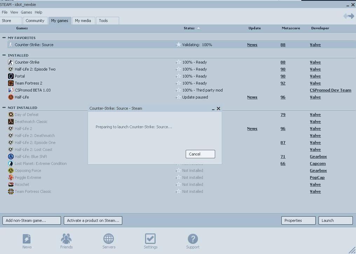Sort by the Games column header
The image size is (356, 254).
click(22, 28)
